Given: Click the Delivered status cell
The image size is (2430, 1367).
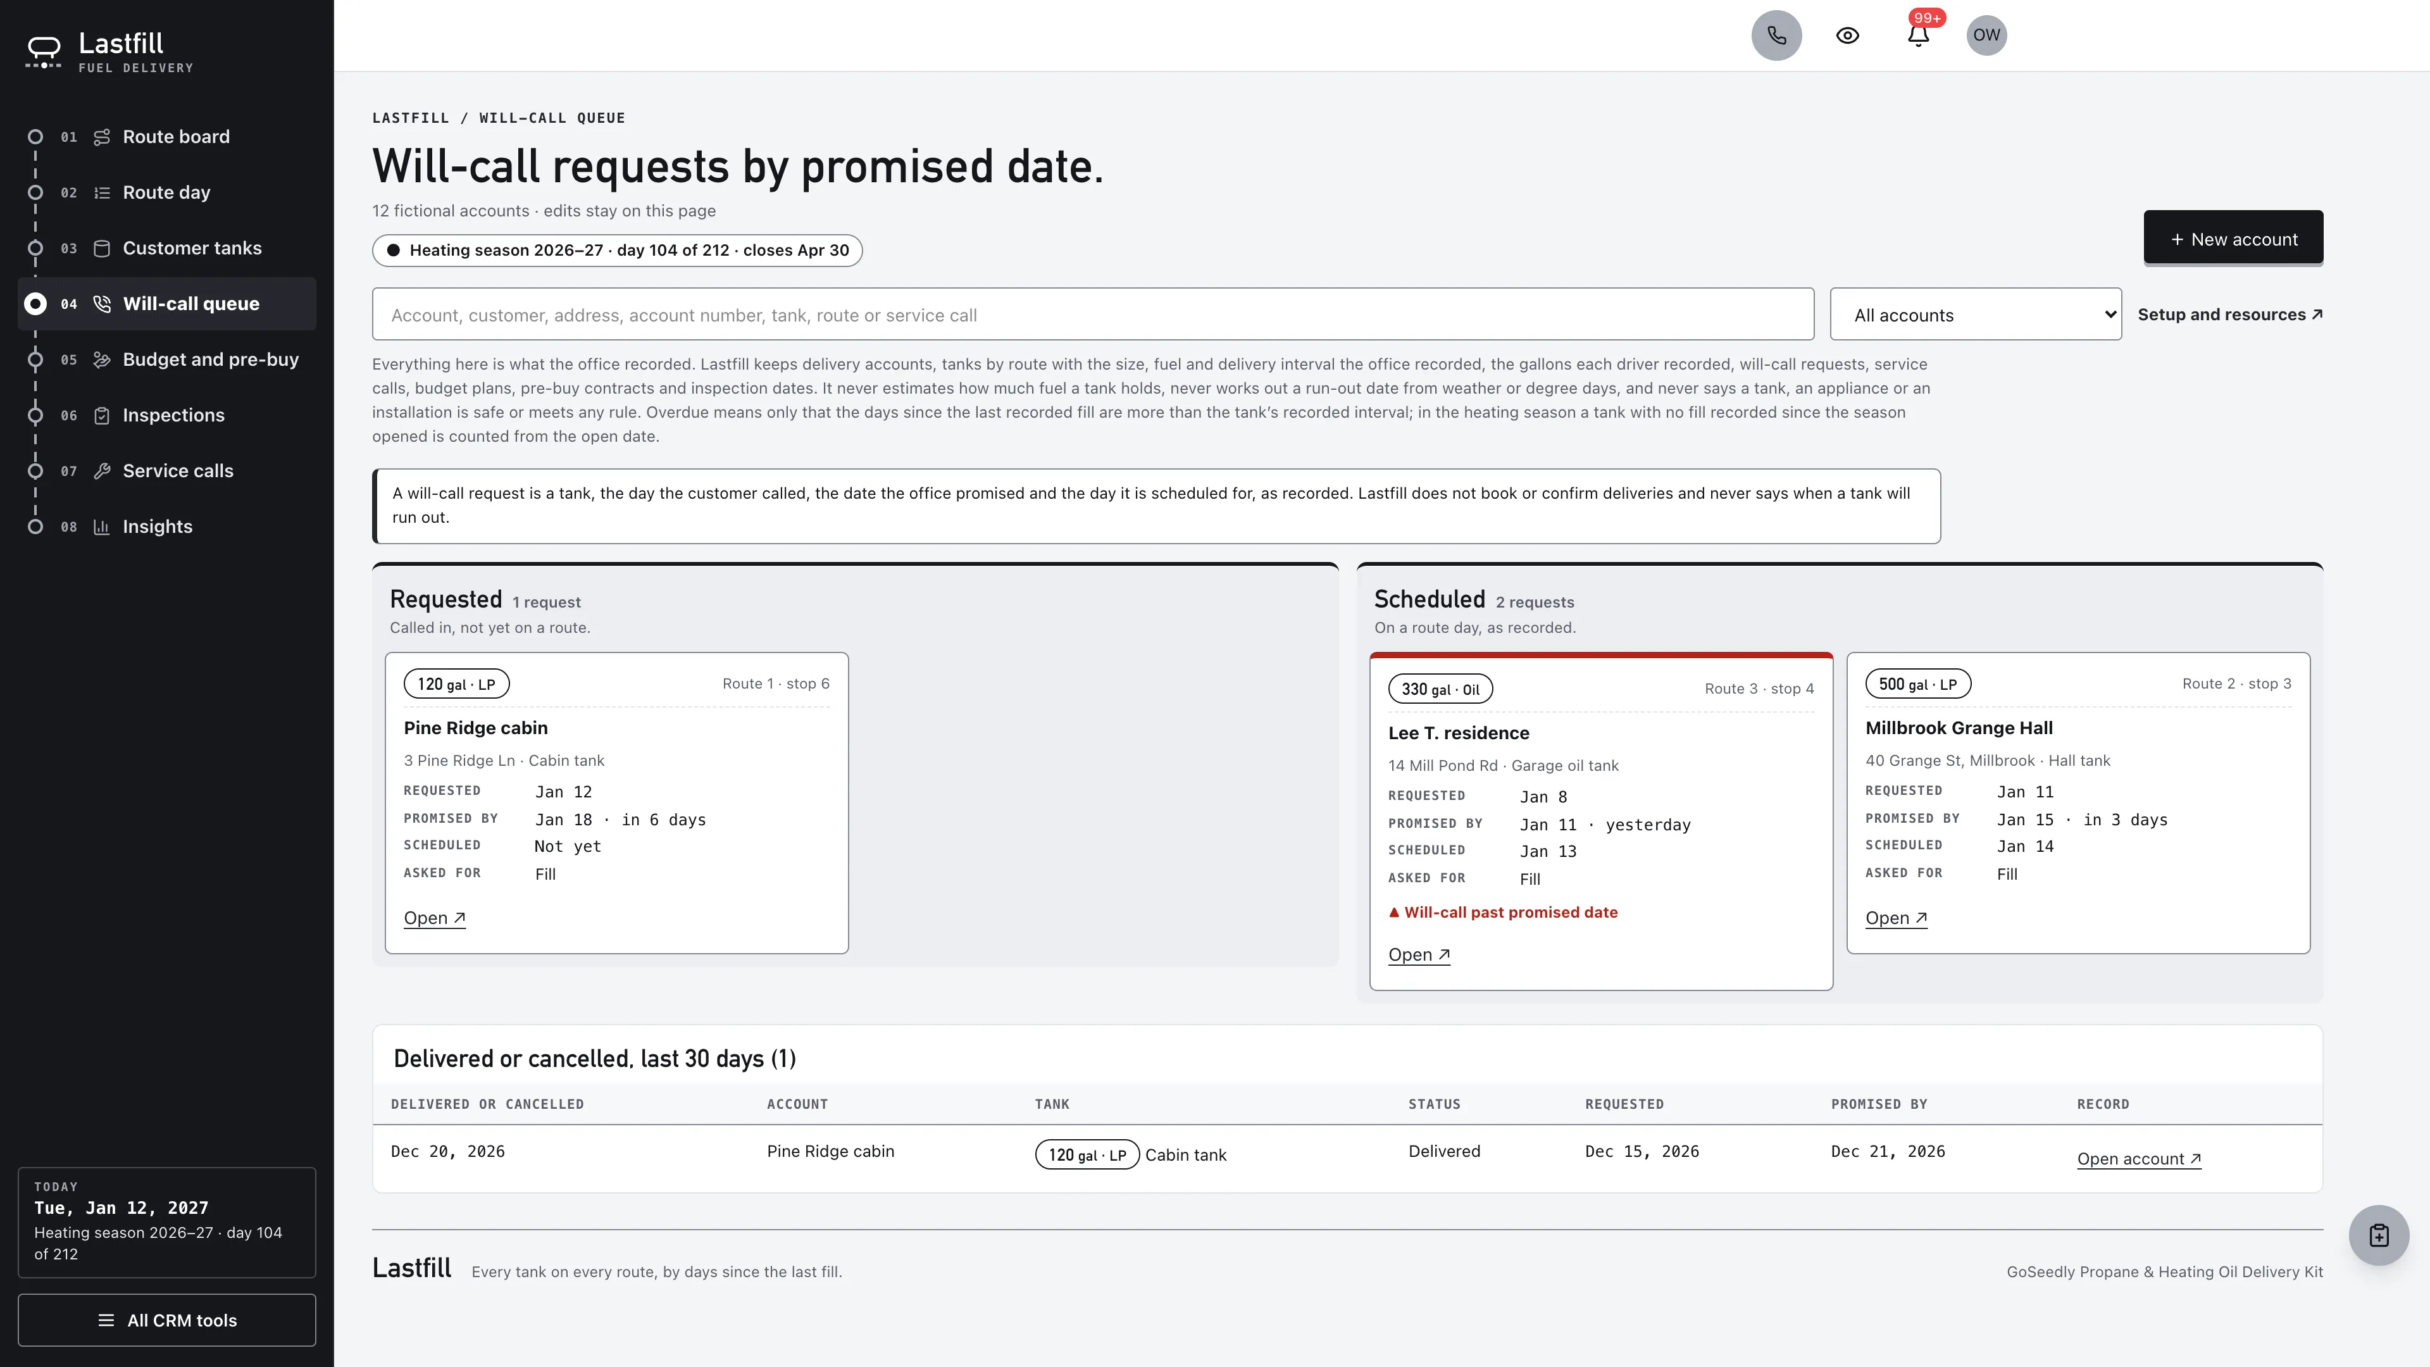Looking at the screenshot, I should (1444, 1151).
